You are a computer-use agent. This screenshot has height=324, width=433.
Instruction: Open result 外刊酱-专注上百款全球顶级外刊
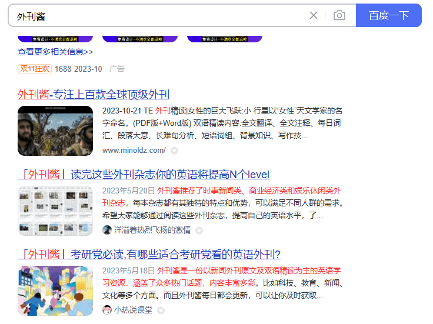tap(94, 95)
